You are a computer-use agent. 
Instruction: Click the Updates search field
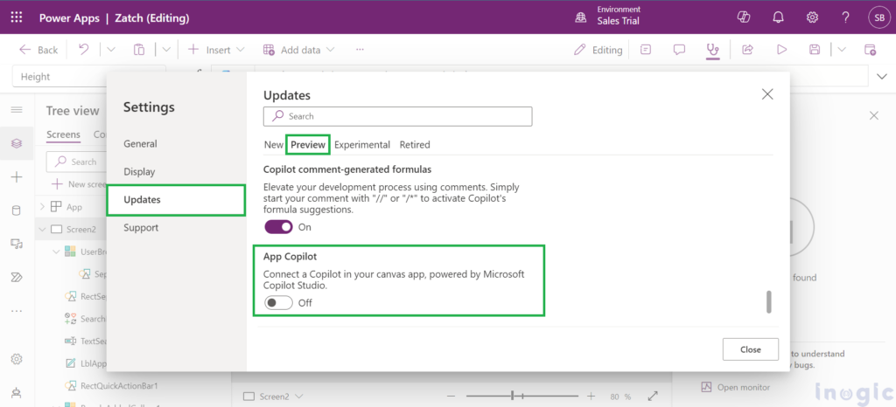(397, 116)
